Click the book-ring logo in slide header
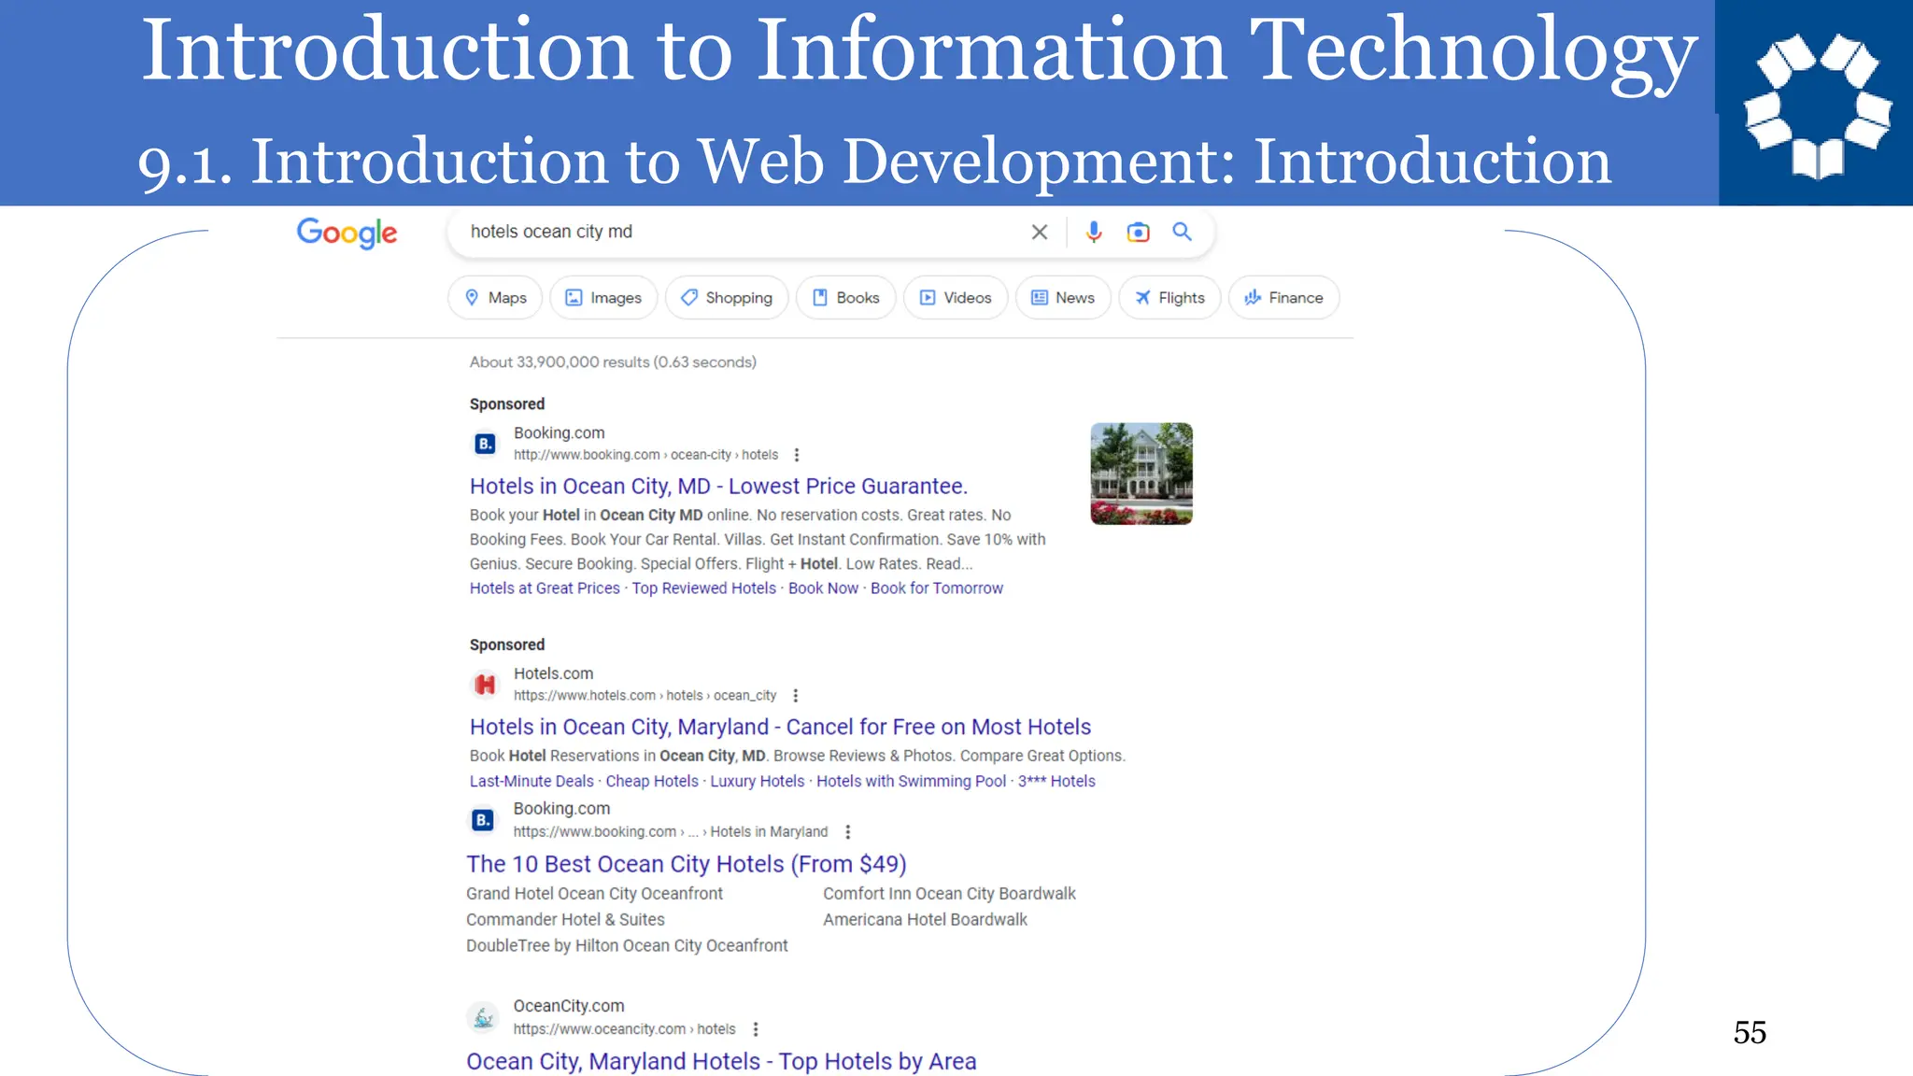Viewport: 1913px width, 1076px height. coord(1817,106)
